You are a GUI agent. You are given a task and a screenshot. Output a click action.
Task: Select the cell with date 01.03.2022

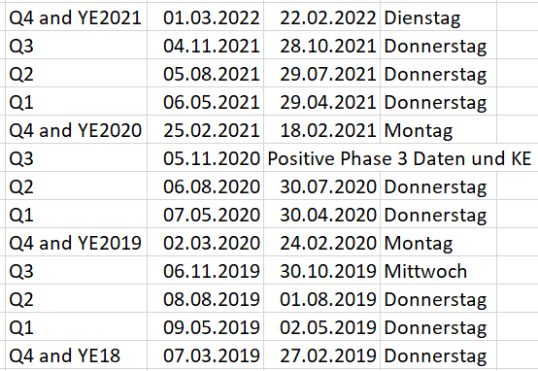coord(205,17)
